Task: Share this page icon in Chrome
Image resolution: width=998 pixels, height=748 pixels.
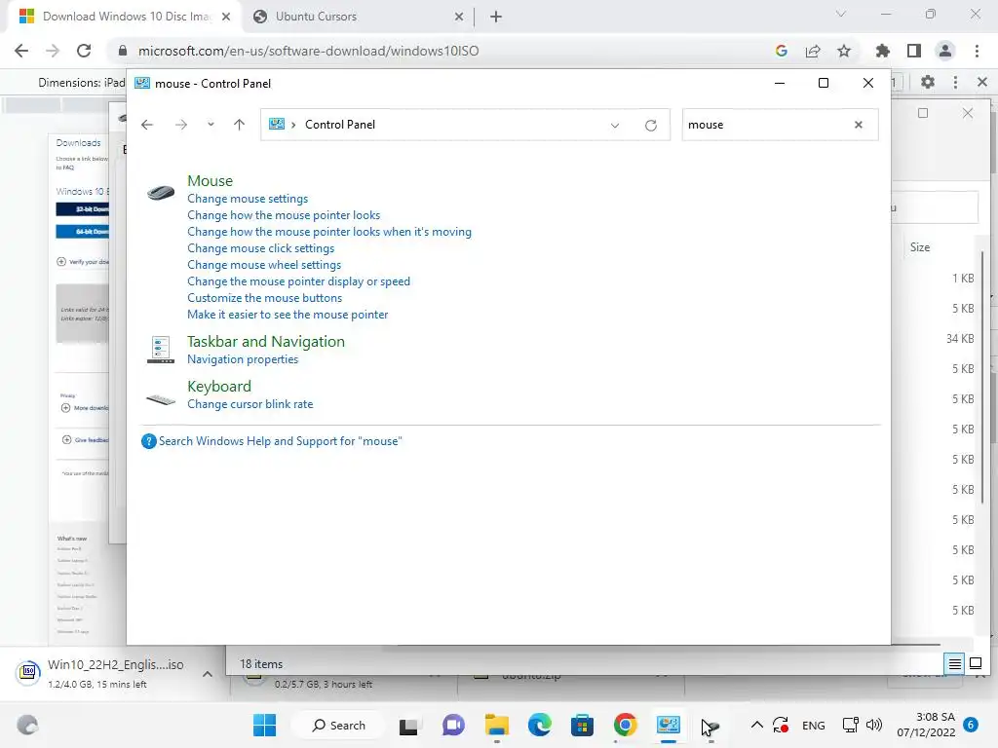Action: (x=813, y=51)
